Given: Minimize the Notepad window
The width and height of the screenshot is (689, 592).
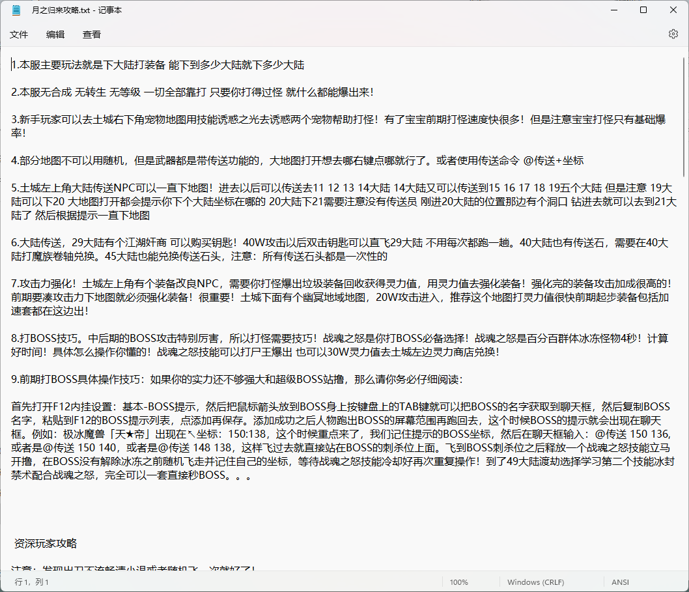Looking at the screenshot, I should point(613,10).
